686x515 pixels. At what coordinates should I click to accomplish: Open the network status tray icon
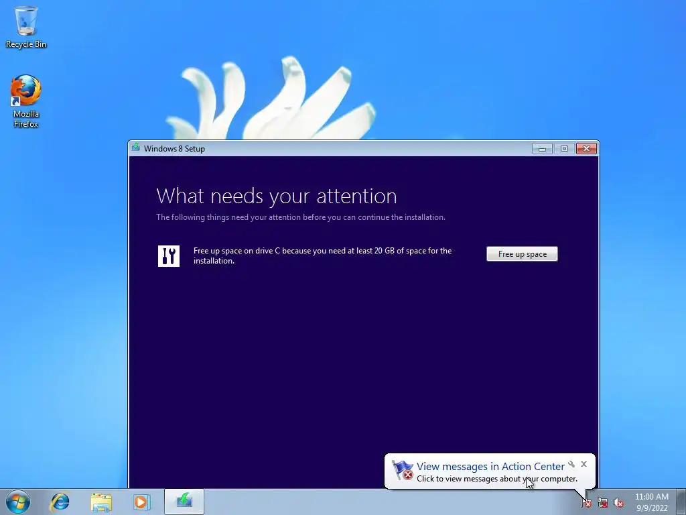(602, 503)
